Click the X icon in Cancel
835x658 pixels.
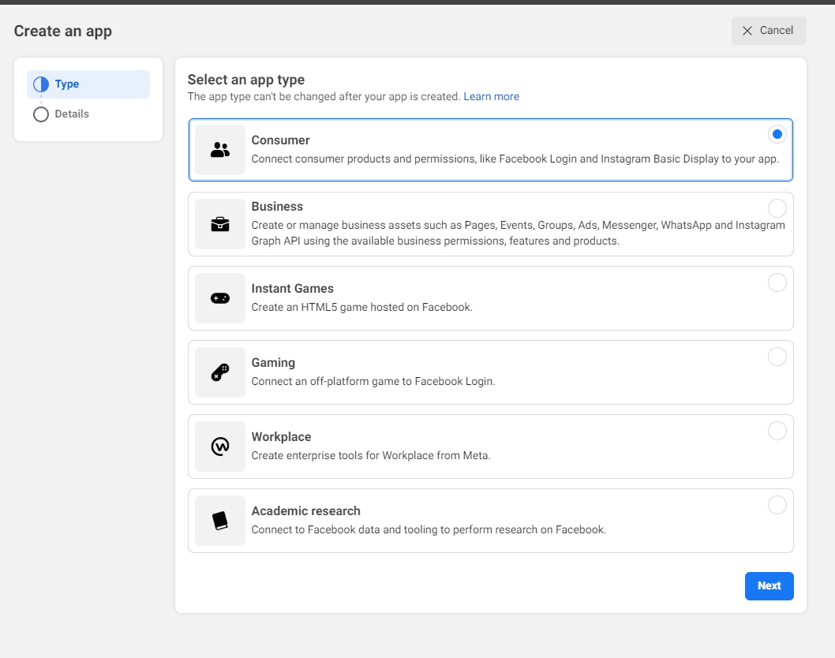[747, 31]
